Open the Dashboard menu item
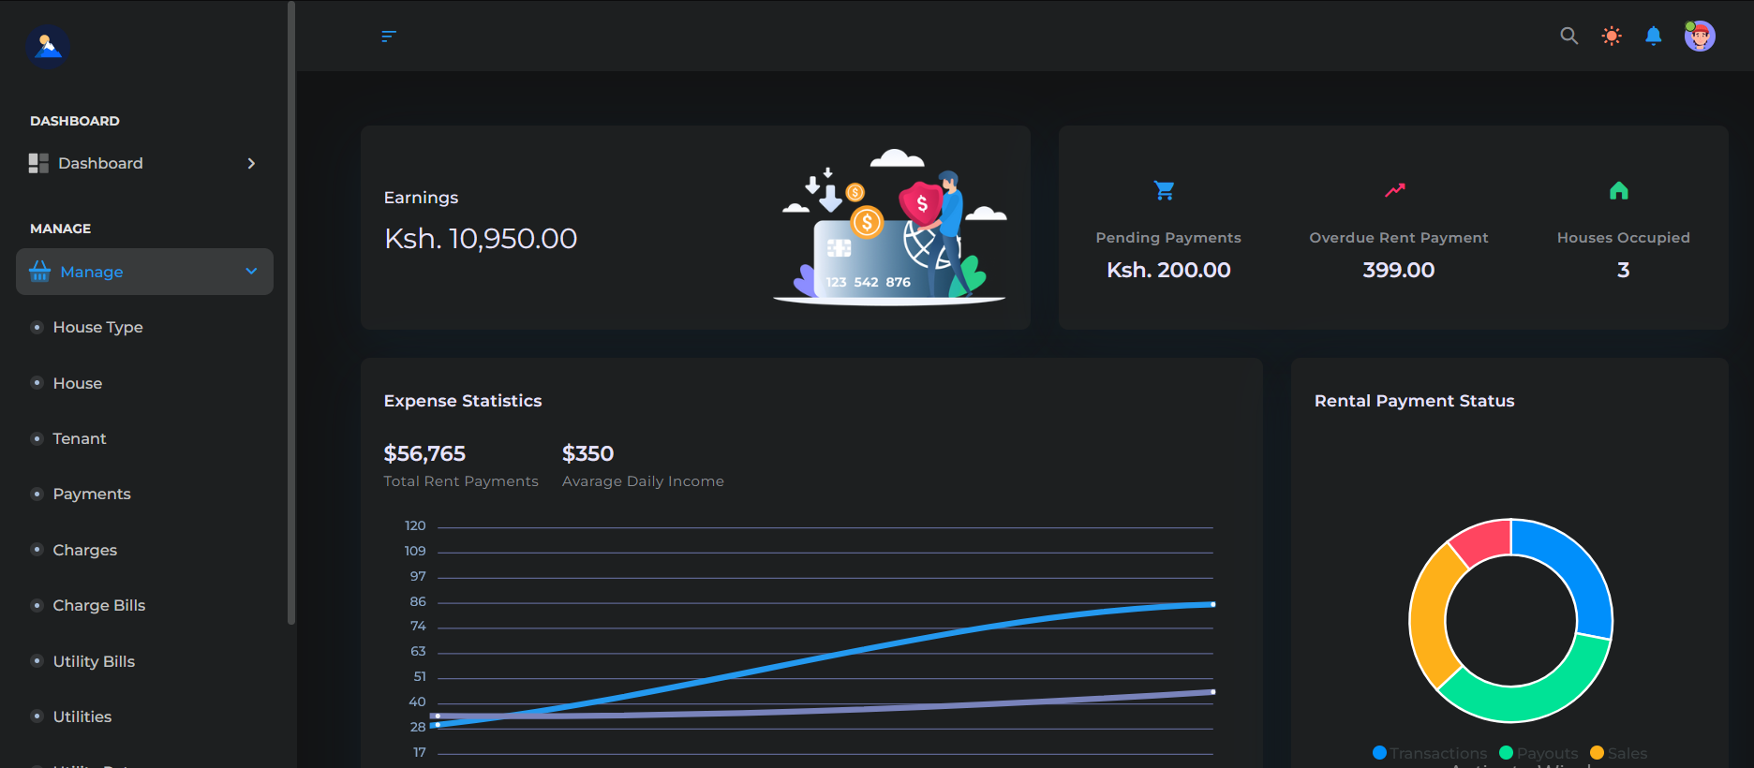The width and height of the screenshot is (1754, 768). [144, 163]
